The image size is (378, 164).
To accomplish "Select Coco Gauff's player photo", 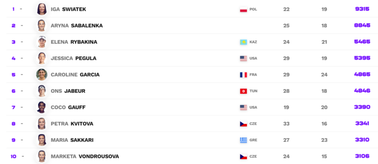I will [x=42, y=107].
